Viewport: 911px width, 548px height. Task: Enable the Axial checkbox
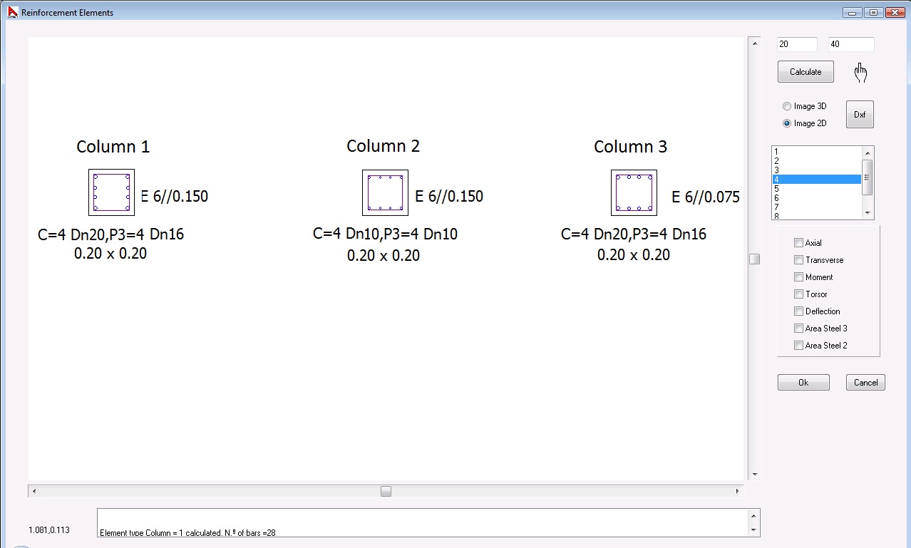point(798,243)
